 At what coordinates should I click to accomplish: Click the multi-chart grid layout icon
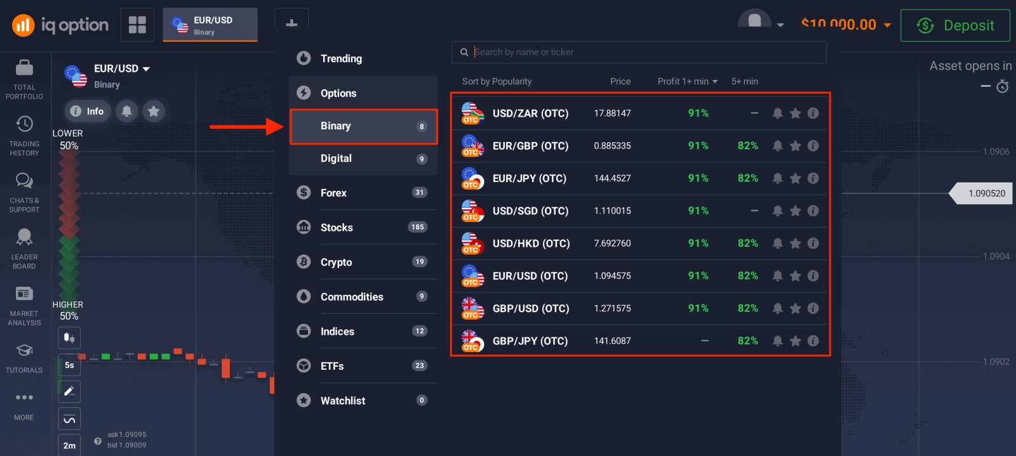pos(137,25)
